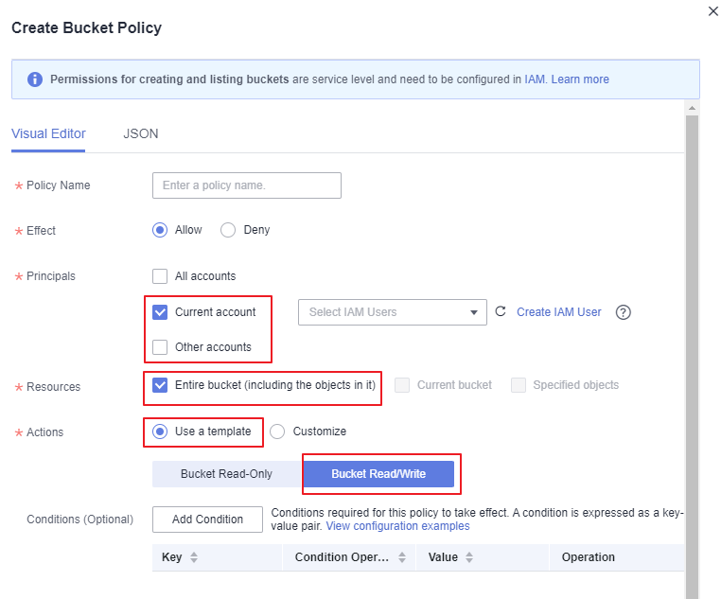Switch to the Visual Editor tab
The width and height of the screenshot is (721, 599).
[48, 133]
